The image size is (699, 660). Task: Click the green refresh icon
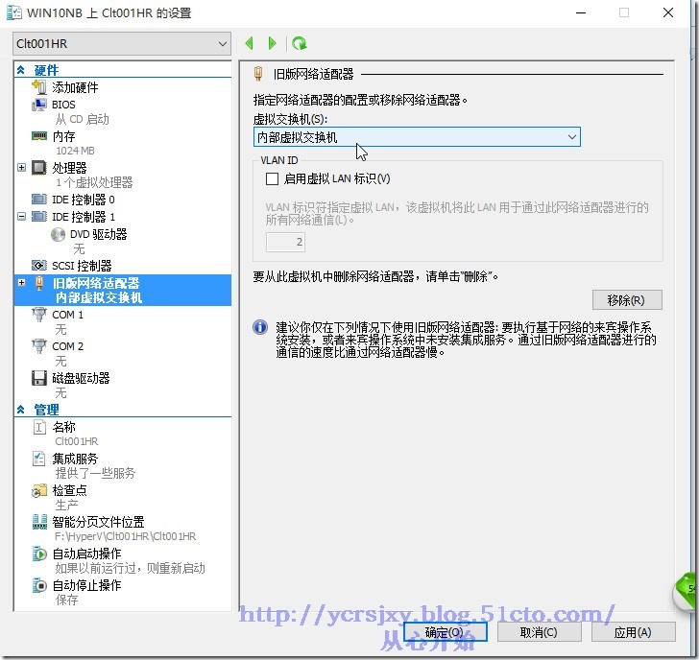(300, 43)
